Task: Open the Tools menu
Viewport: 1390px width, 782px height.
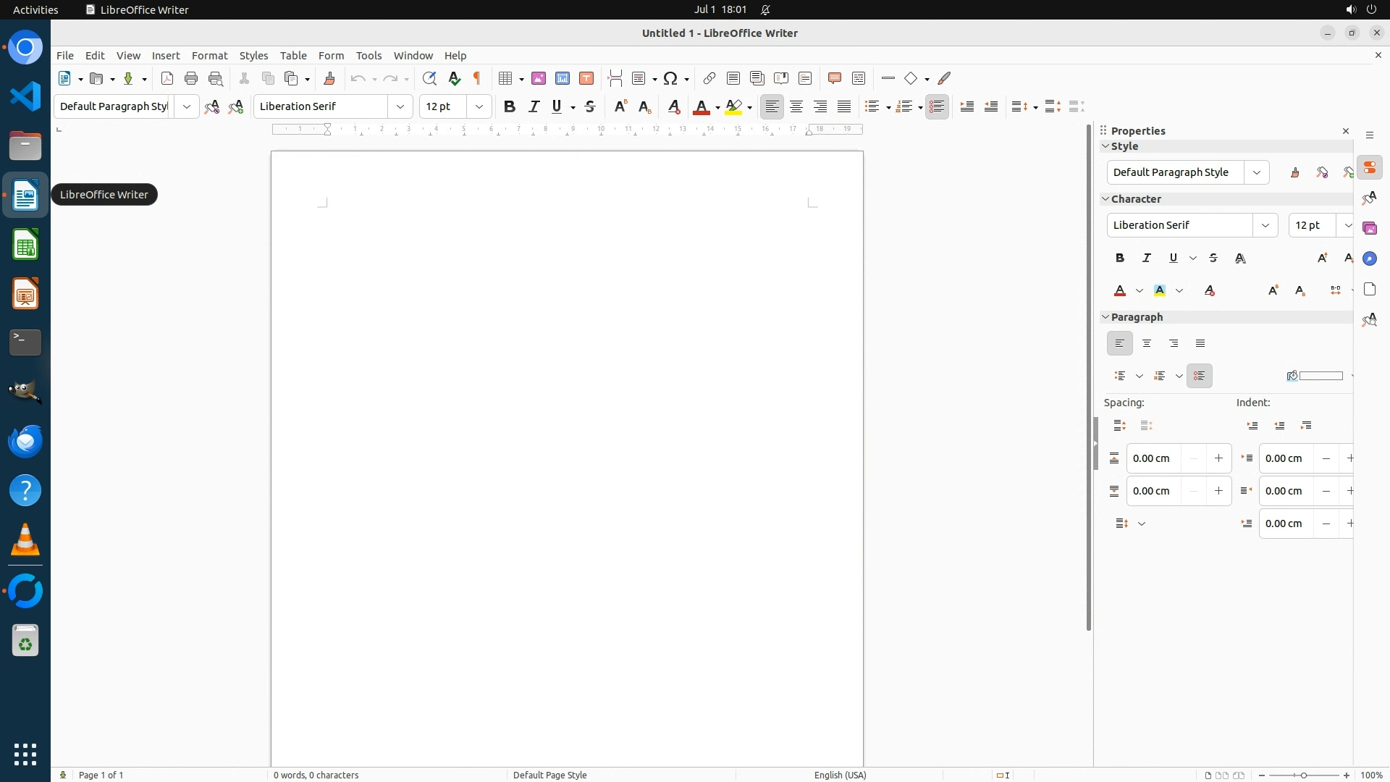Action: coord(368,56)
